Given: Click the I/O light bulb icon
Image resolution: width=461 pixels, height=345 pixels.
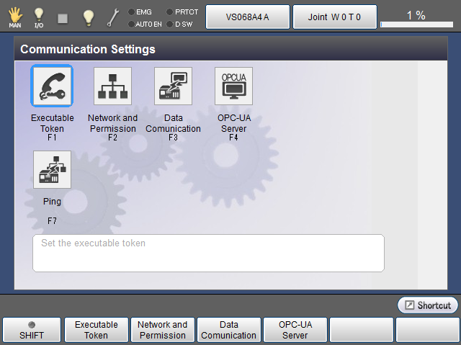Looking at the screenshot, I should (39, 17).
